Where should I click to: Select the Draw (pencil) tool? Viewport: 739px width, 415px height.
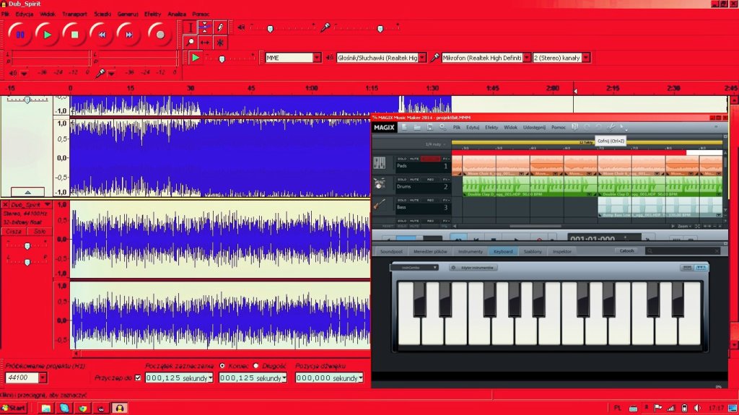pyautogui.click(x=220, y=27)
